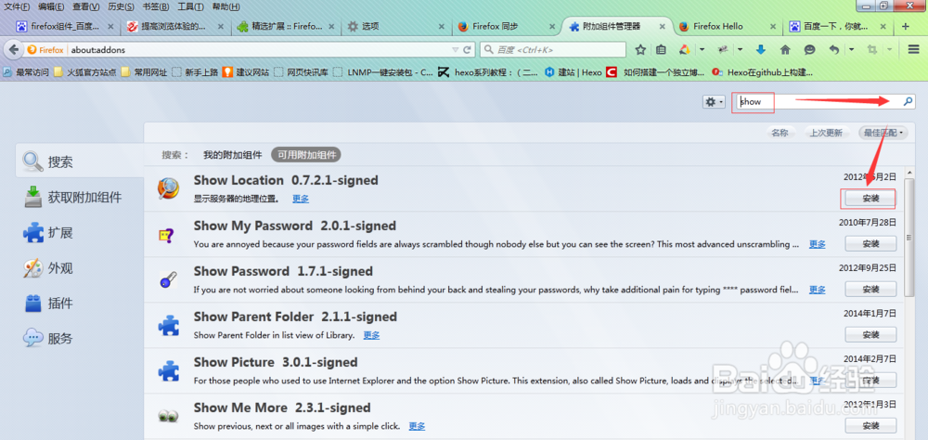Click the undo curved-arrow toolbar icon
The width and height of the screenshot is (928, 440).
click(834, 50)
